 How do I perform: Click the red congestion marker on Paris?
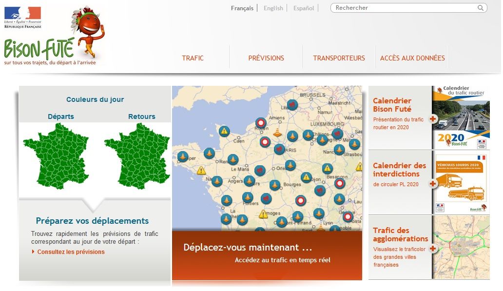279,149
